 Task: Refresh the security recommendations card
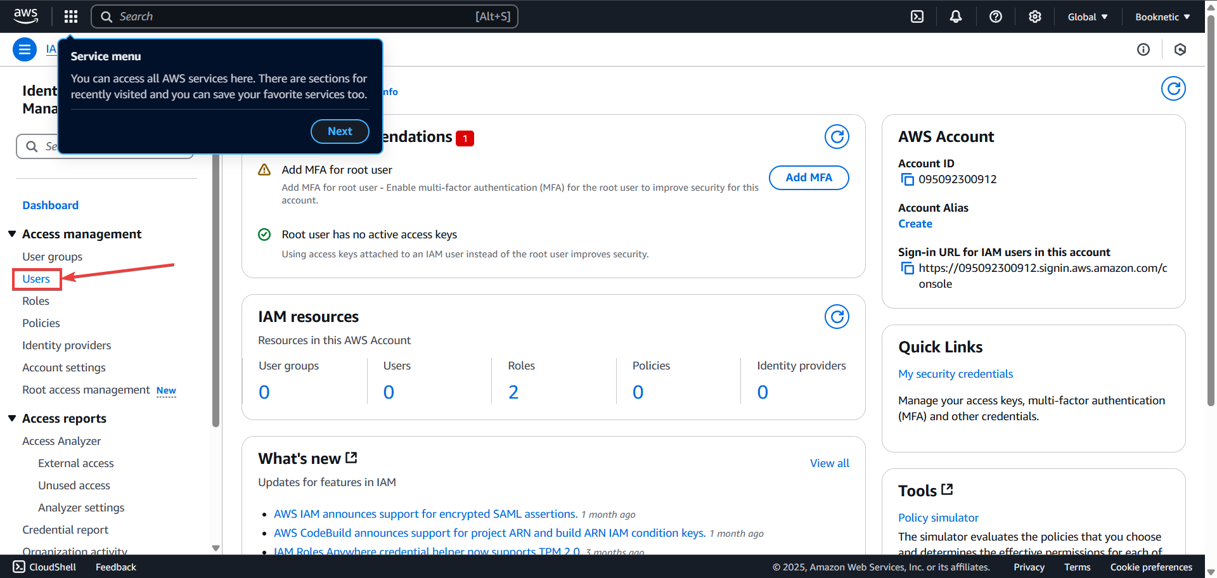point(837,137)
